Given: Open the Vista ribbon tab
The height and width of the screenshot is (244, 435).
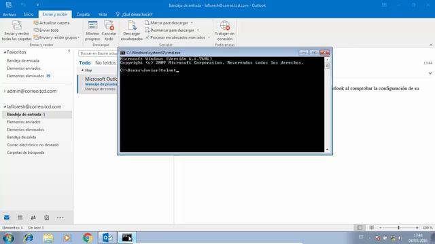Looking at the screenshot, I should click(103, 14).
